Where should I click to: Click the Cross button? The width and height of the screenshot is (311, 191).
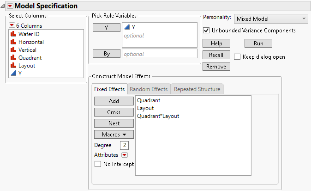[x=114, y=112]
